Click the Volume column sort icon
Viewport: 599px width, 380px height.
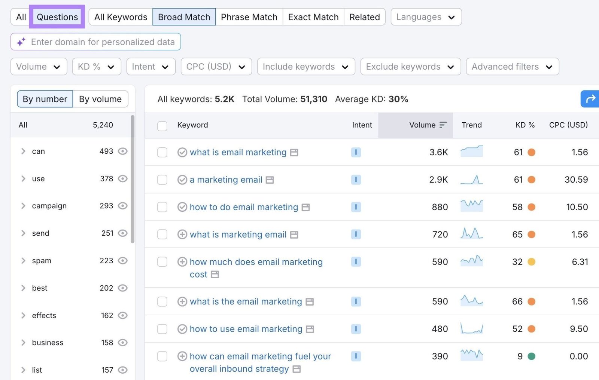point(443,125)
